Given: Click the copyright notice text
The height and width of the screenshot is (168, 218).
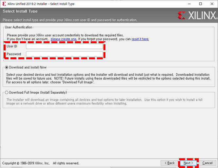Looking at the screenshot, I should click(x=41, y=163).
